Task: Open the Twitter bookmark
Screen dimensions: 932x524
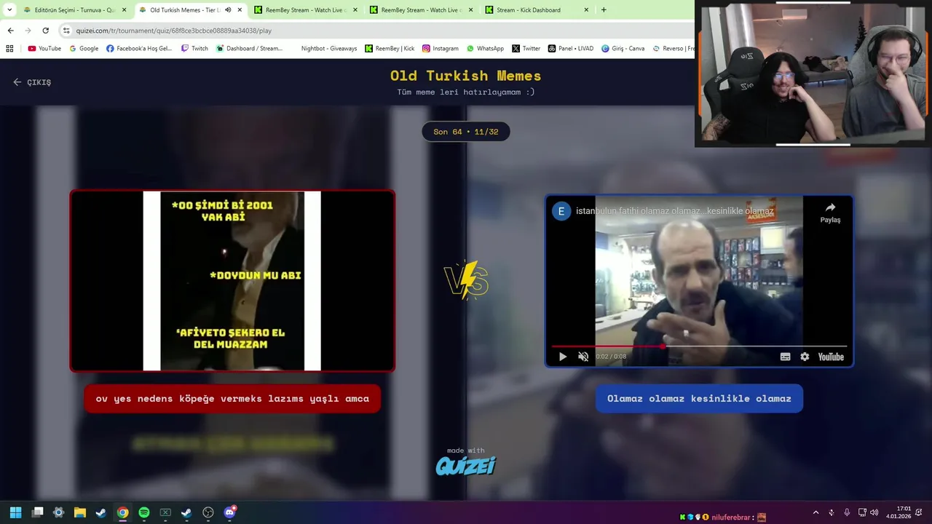Action: [526, 49]
